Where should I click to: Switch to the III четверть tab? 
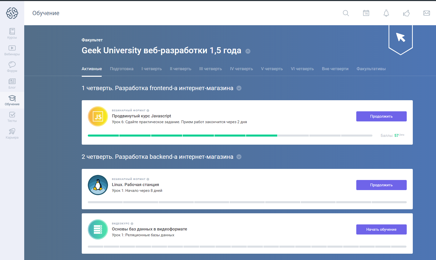point(210,69)
